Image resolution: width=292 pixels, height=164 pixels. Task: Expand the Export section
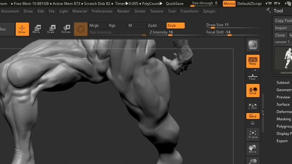pos(282,141)
